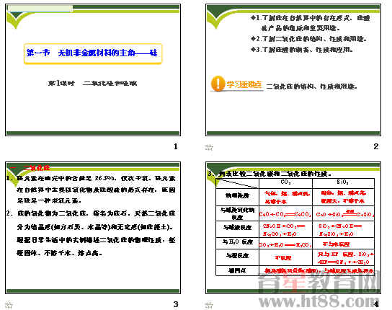Click the animation star icon beneath slide 2
392x310 pixels.
click(209, 147)
